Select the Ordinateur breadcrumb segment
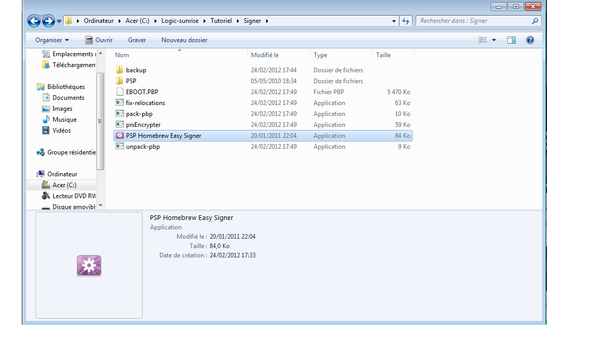The image size is (600, 337). [x=99, y=21]
